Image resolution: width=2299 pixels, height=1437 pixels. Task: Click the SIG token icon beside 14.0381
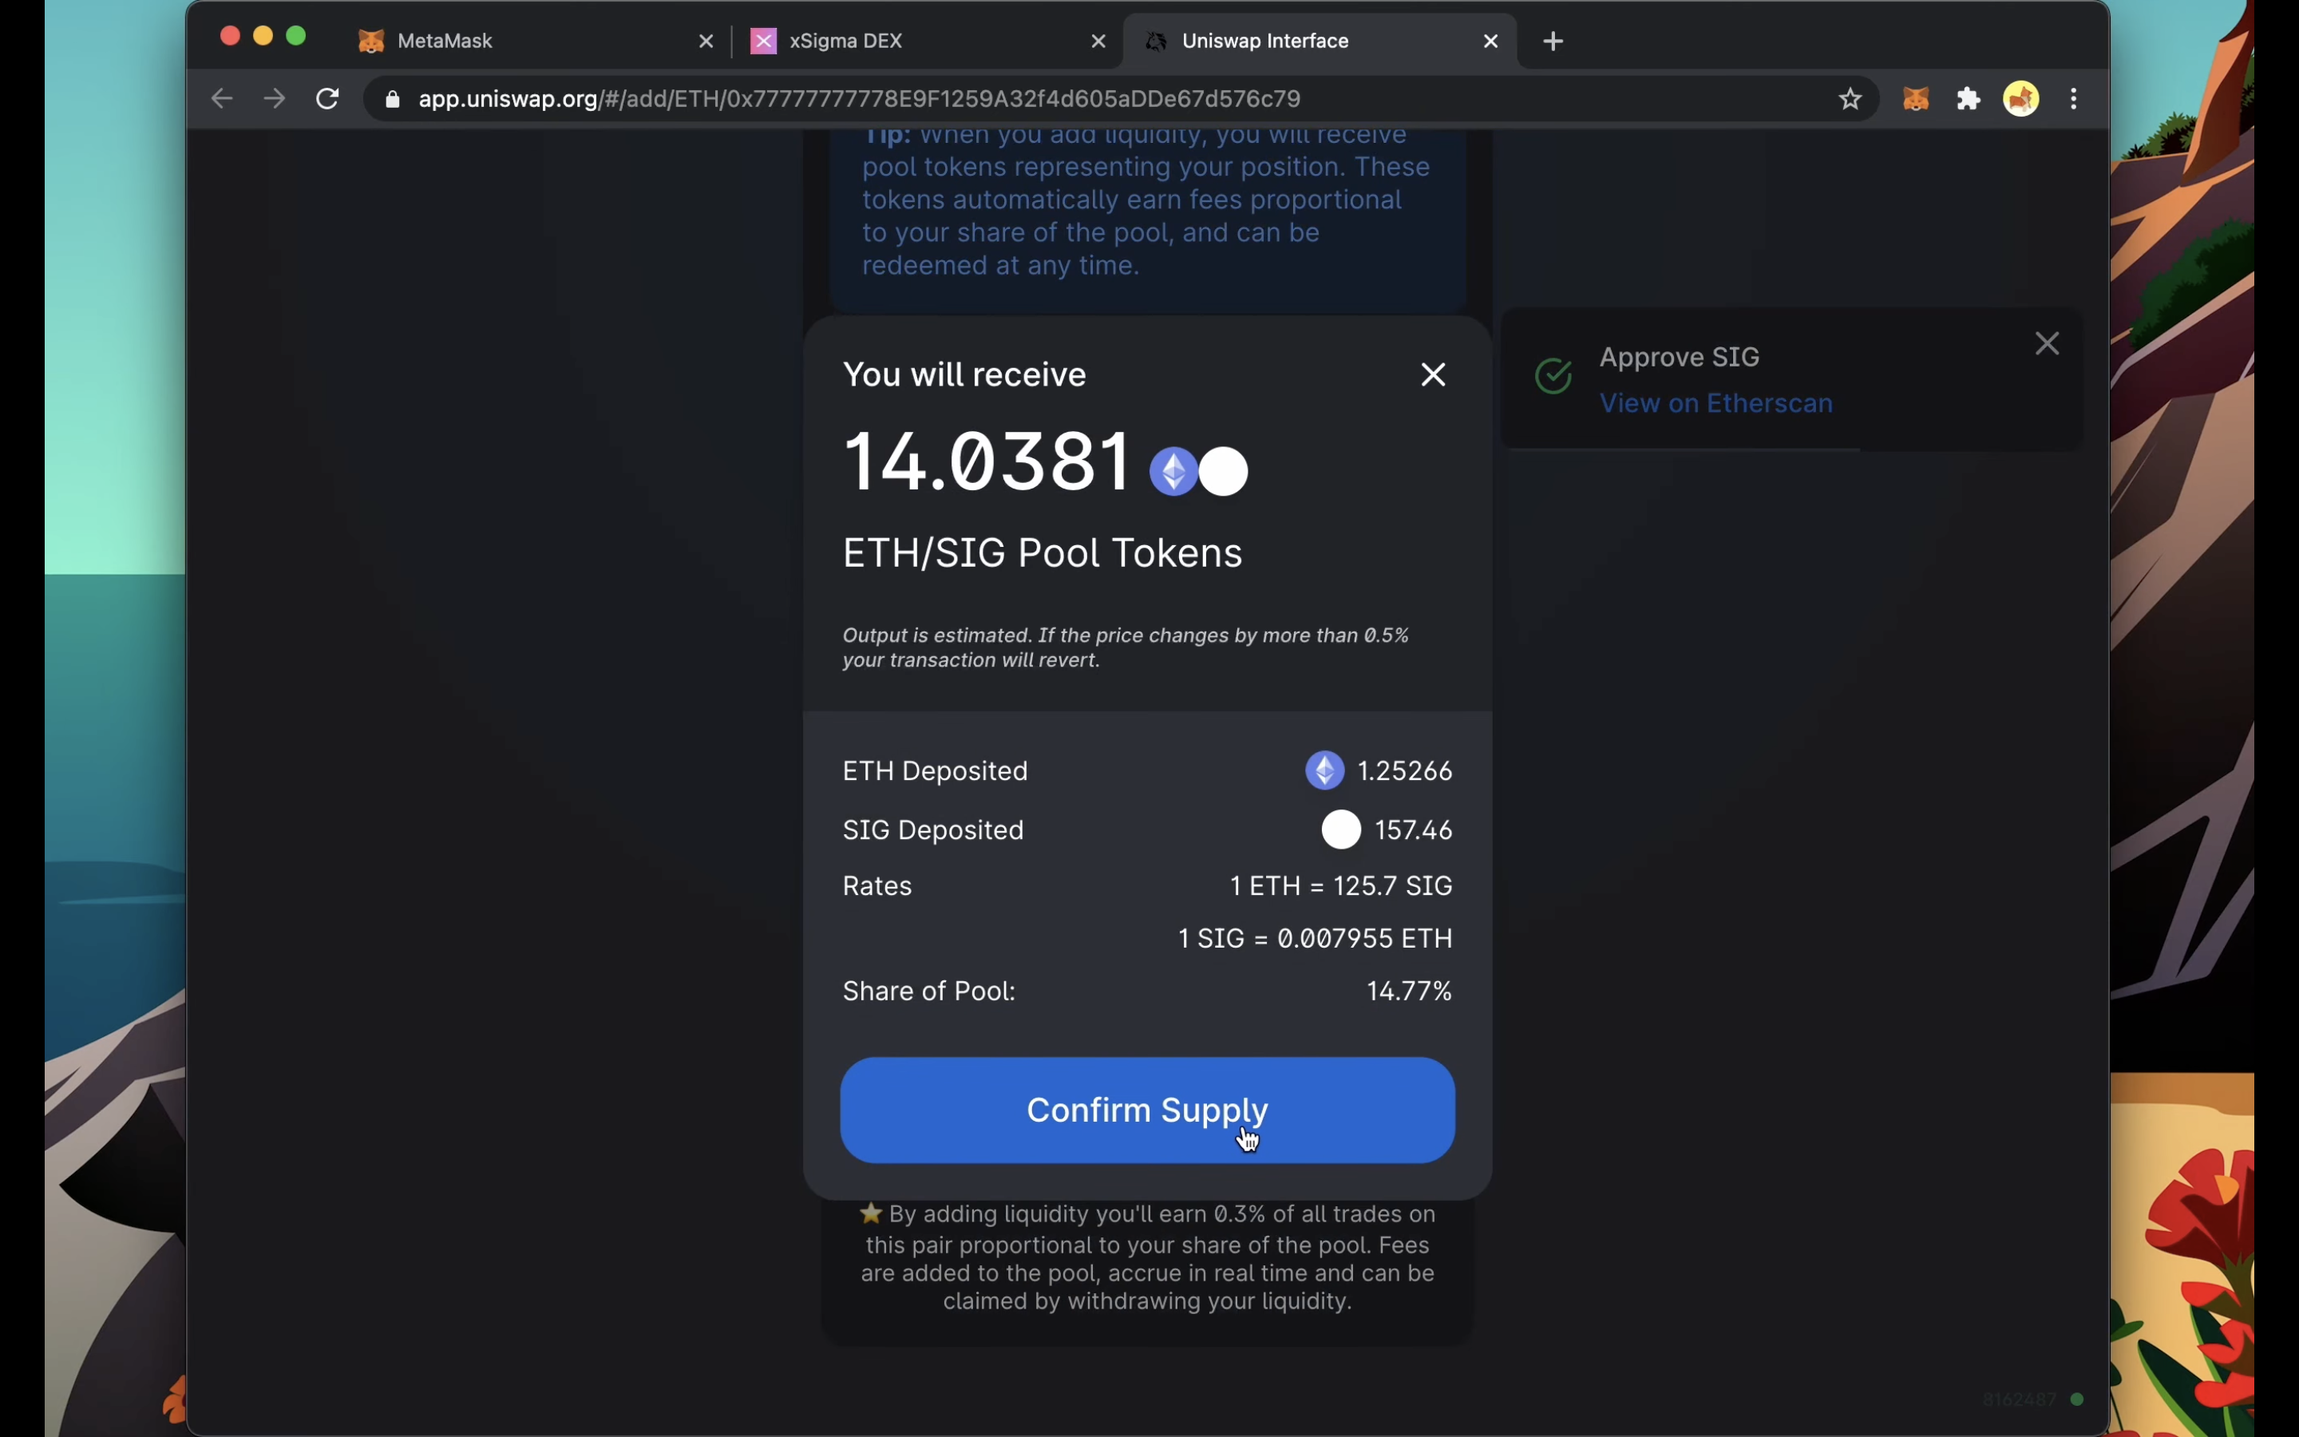pyautogui.click(x=1224, y=471)
